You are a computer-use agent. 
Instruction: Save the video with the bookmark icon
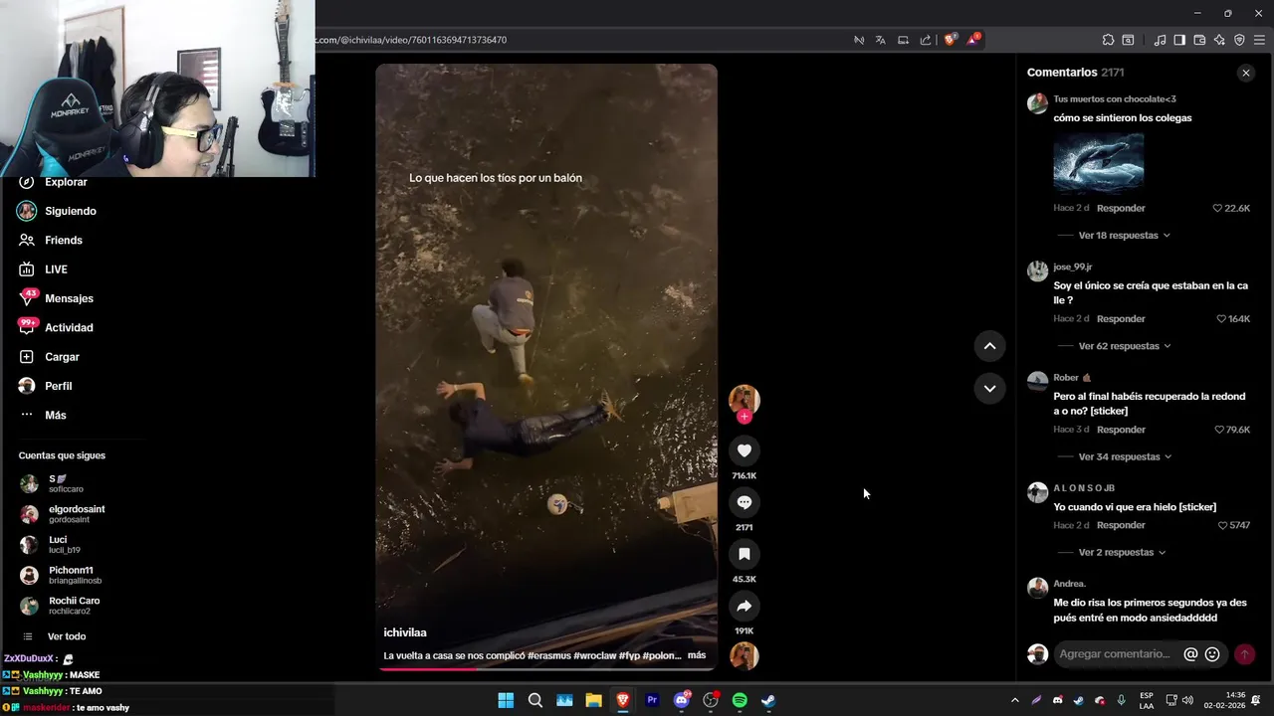[743, 554]
